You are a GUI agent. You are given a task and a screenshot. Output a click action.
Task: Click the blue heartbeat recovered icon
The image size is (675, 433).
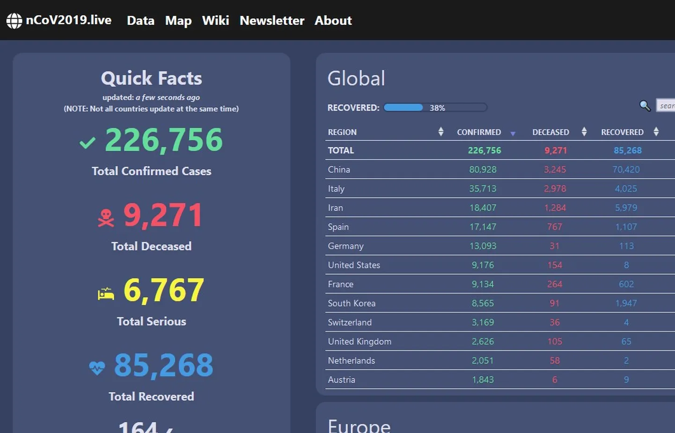coord(97,368)
